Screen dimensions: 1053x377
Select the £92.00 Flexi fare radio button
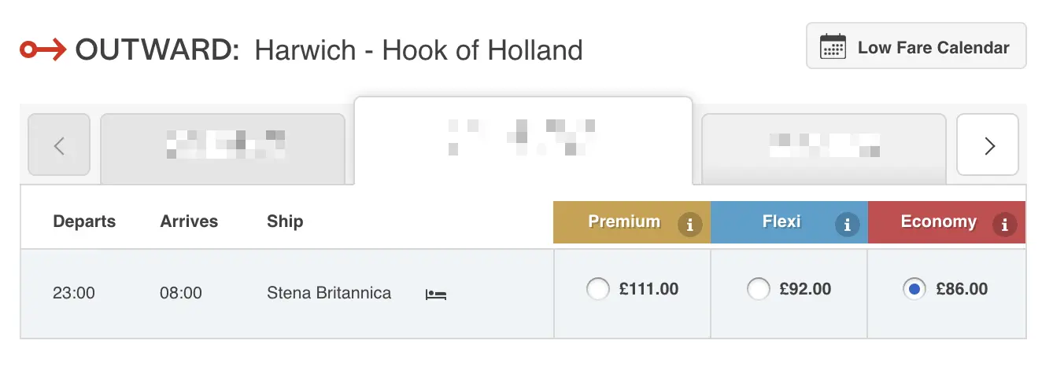pos(758,289)
